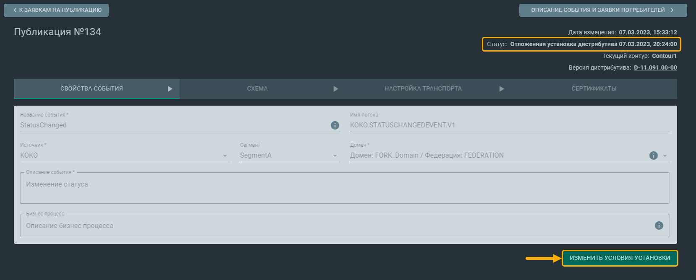Click the arrow icon after СВОЙСТВА СОБЫТИЯ
Viewport: 696px width, 280px height.
(170, 89)
